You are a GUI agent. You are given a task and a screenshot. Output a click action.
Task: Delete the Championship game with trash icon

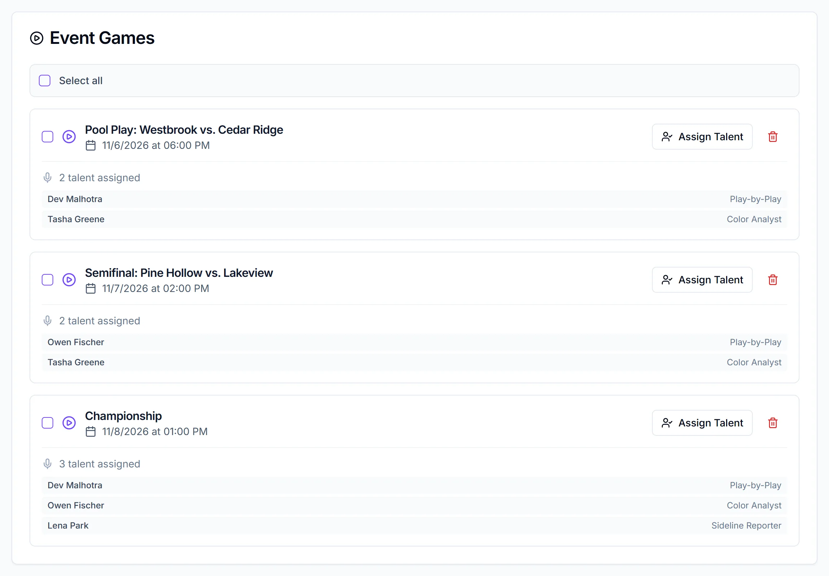coord(773,422)
